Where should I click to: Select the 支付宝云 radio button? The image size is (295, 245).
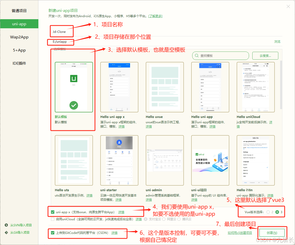click(145, 219)
